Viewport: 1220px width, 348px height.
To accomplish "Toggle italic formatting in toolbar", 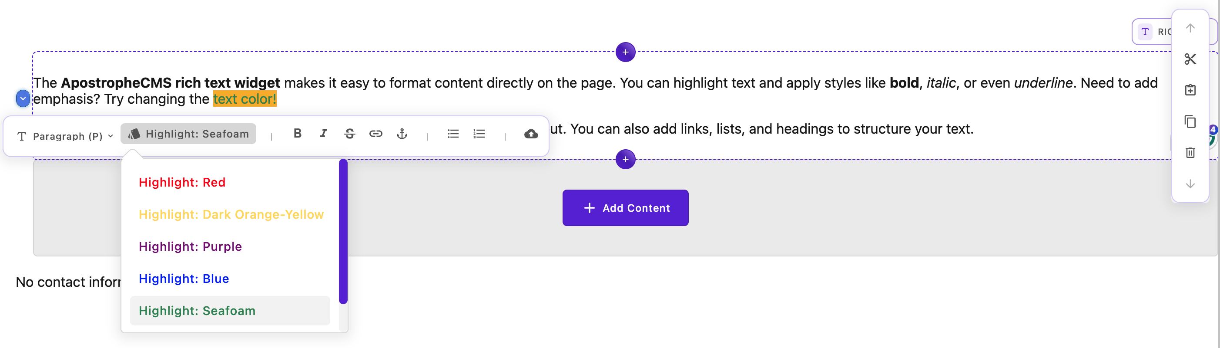I will tap(323, 134).
